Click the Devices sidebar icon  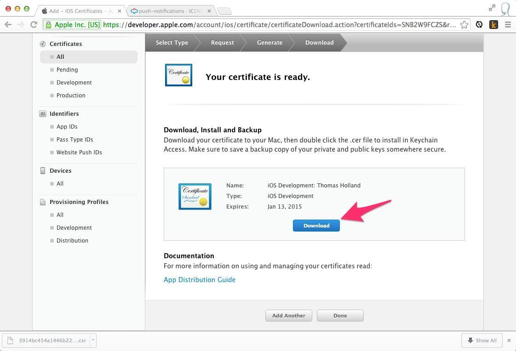[x=43, y=170]
